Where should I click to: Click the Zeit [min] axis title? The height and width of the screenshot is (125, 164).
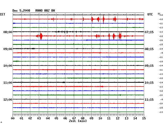(78, 121)
